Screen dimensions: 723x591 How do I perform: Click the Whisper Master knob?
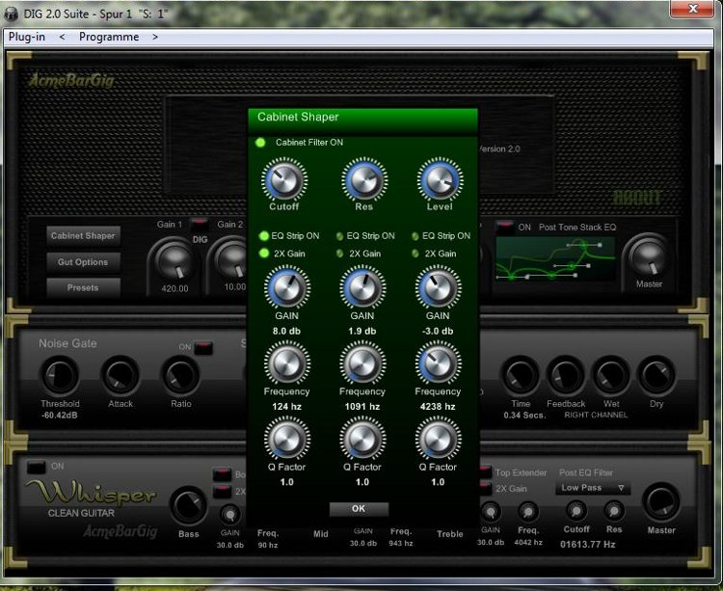point(661,502)
